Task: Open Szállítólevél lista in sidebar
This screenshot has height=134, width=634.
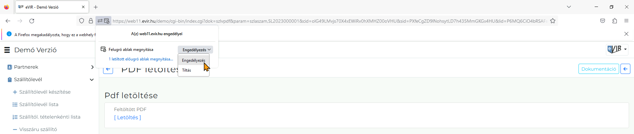Action: (39, 104)
